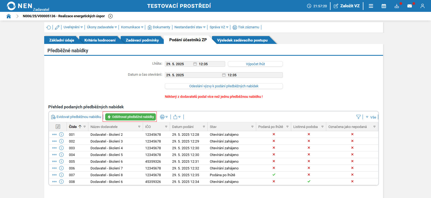
Task: Open filter for Označena jako nepodaná column
Action: click(374, 127)
